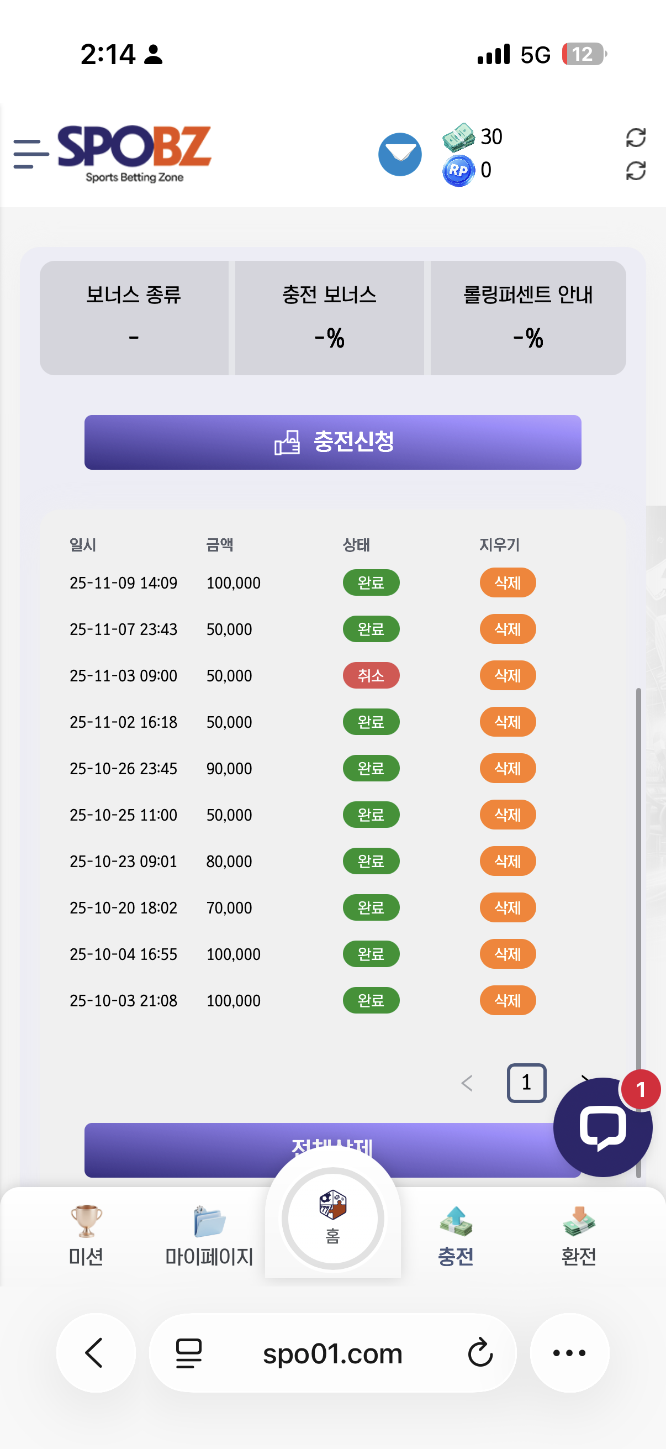This screenshot has width=666, height=1449.
Task: Open the browser tabs overview
Action: coord(189,1352)
